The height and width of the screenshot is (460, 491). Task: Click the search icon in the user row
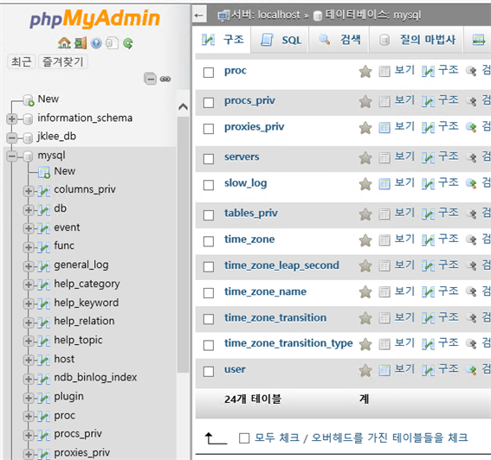tap(471, 370)
